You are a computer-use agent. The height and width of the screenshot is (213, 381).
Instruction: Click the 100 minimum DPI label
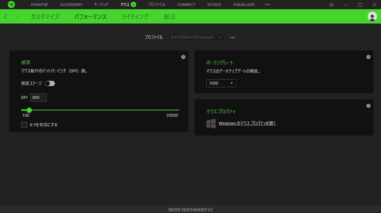point(26,116)
